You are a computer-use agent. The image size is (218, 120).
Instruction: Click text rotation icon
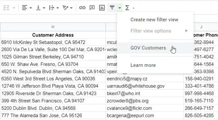click(65, 8)
